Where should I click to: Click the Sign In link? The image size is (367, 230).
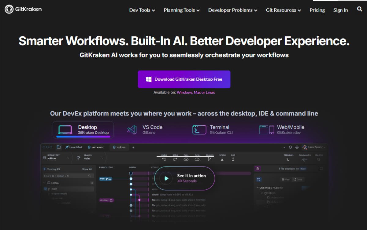[x=341, y=10]
